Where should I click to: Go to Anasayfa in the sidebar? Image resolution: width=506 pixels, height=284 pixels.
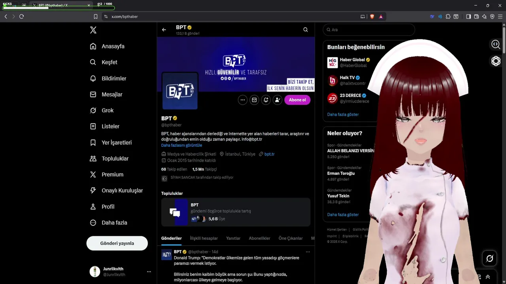(x=107, y=46)
